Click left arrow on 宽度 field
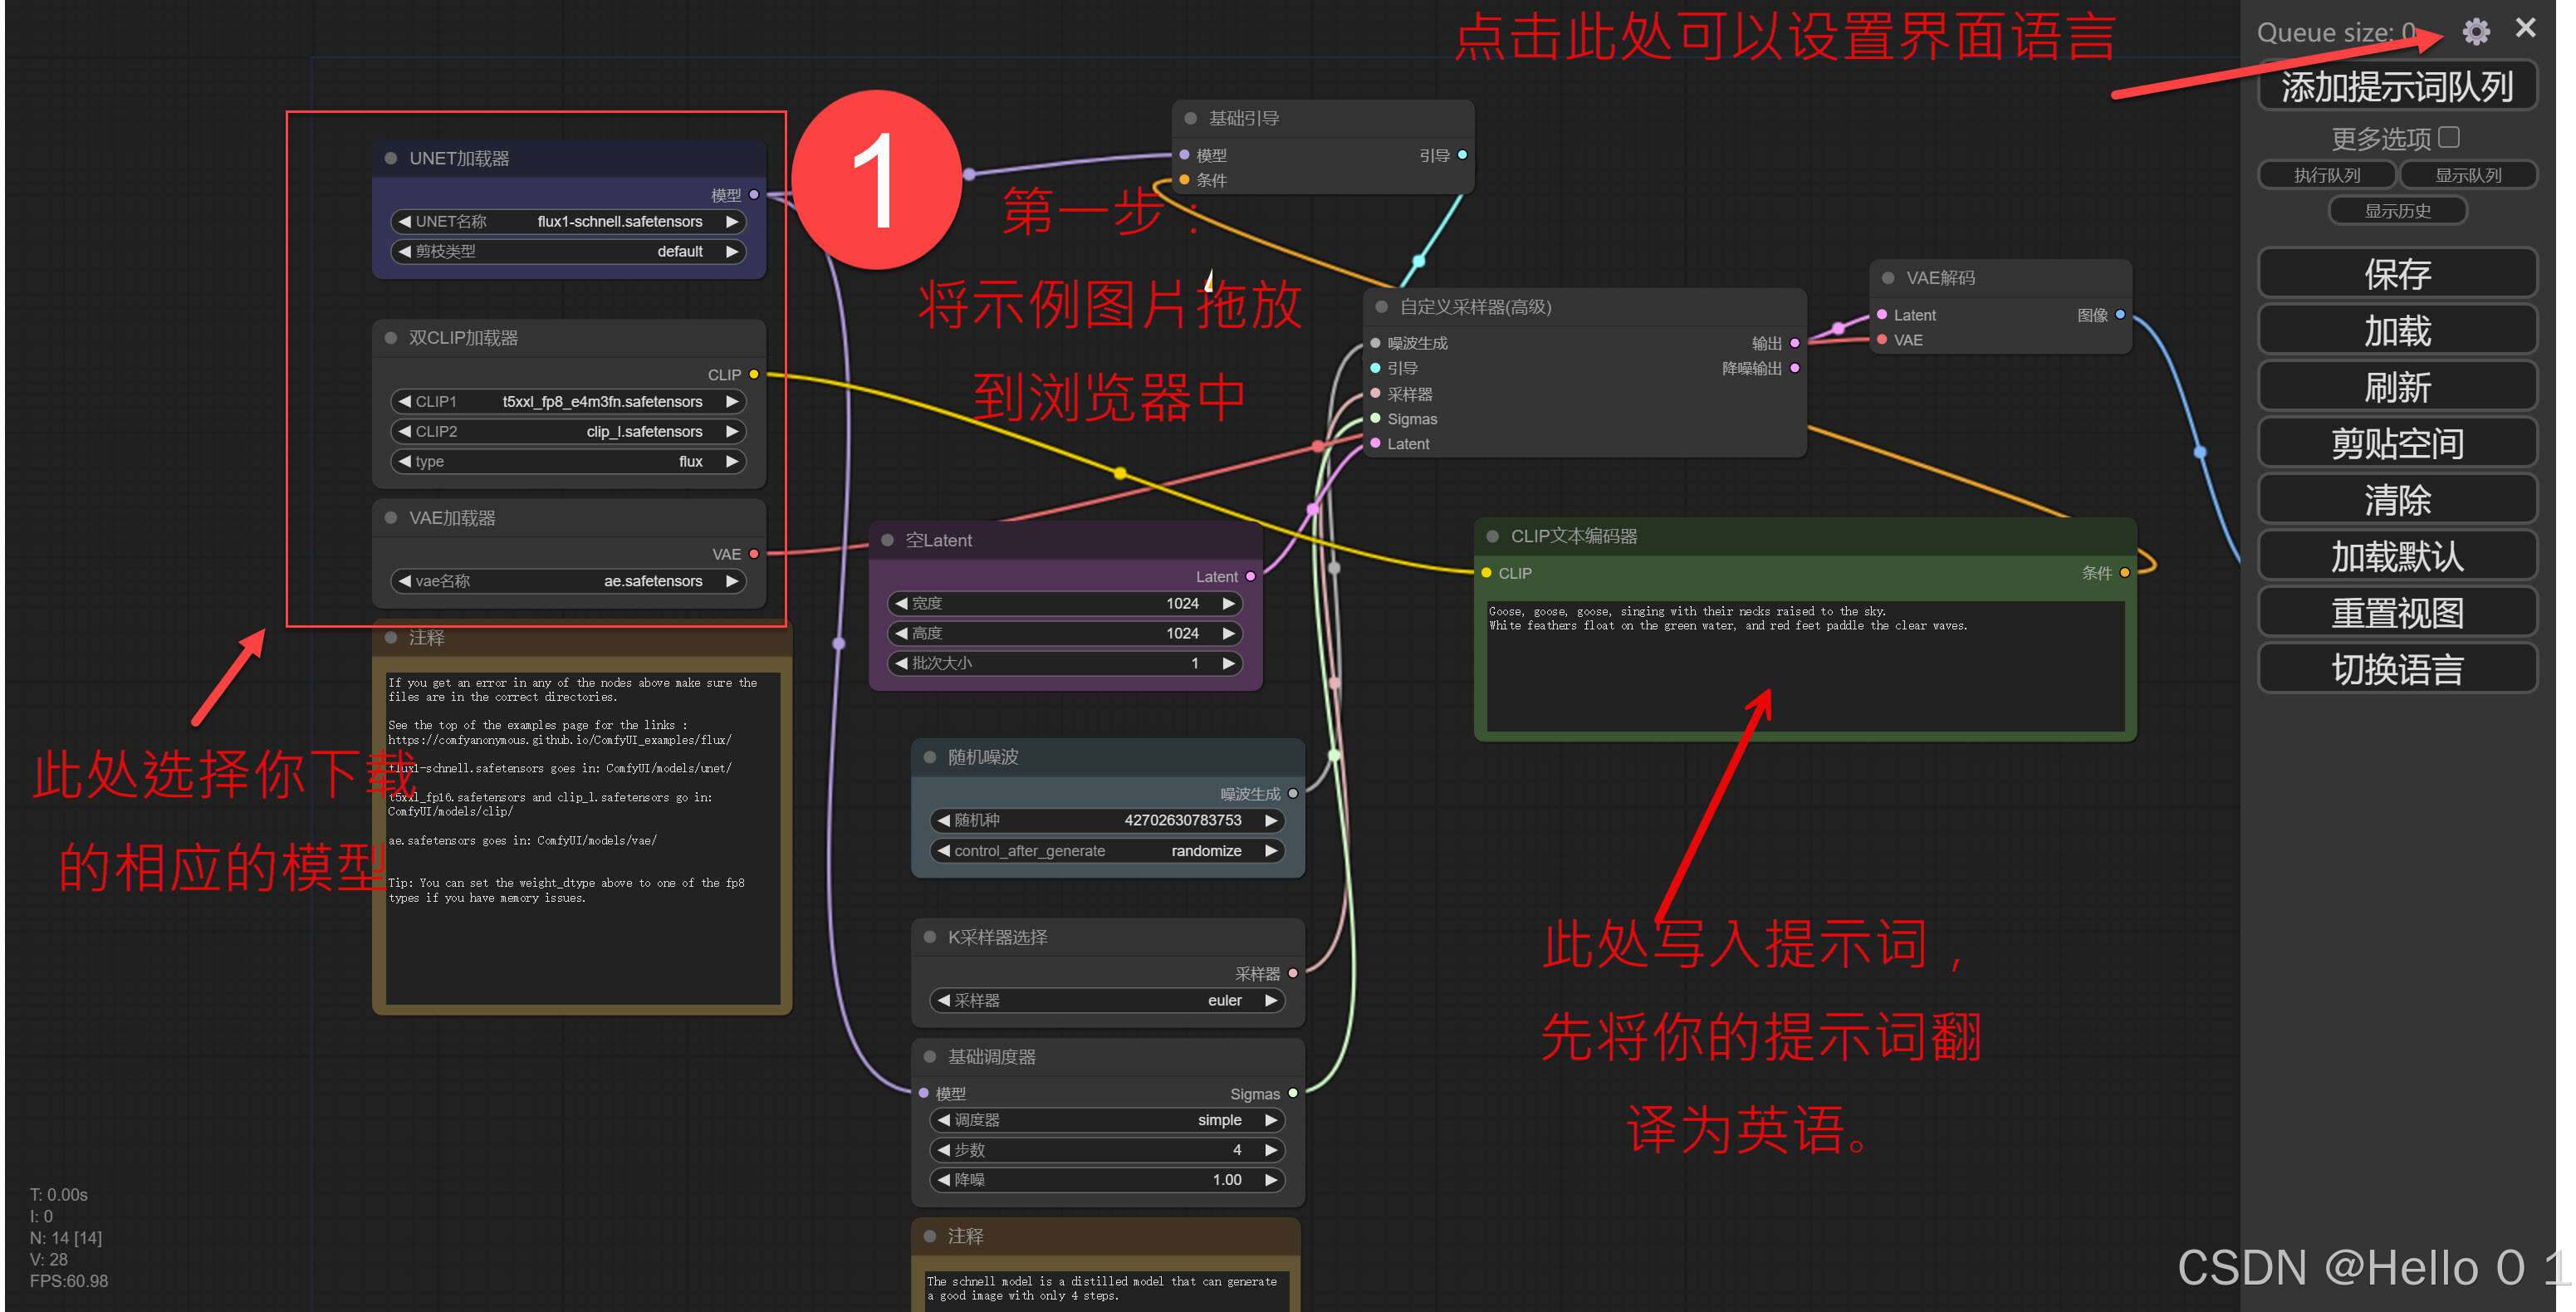This screenshot has width=2576, height=1312. click(x=901, y=603)
